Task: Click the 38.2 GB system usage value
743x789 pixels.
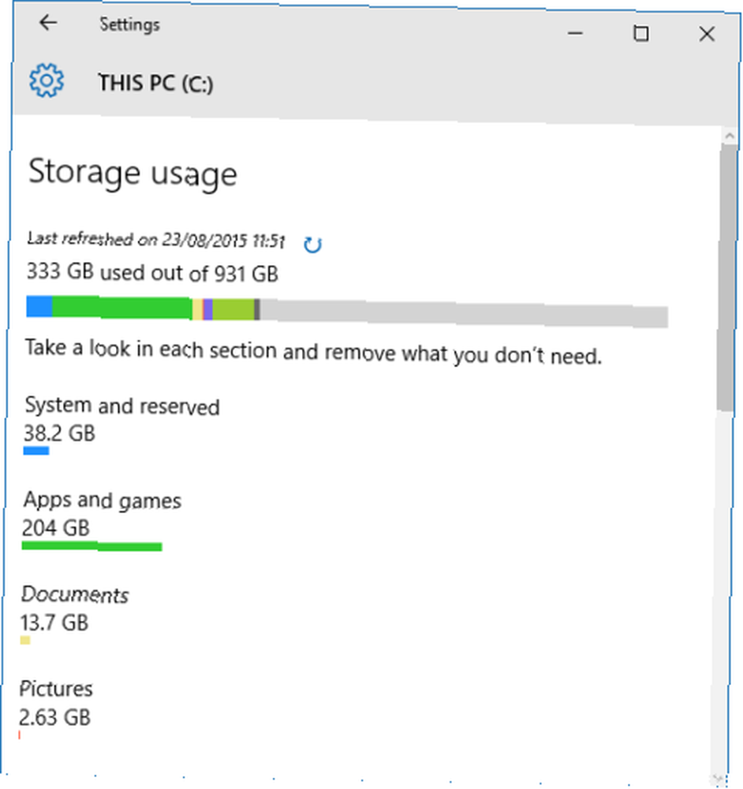Action: (x=59, y=432)
